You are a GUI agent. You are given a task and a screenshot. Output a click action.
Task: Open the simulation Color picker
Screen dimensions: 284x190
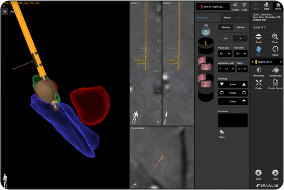click(222, 134)
